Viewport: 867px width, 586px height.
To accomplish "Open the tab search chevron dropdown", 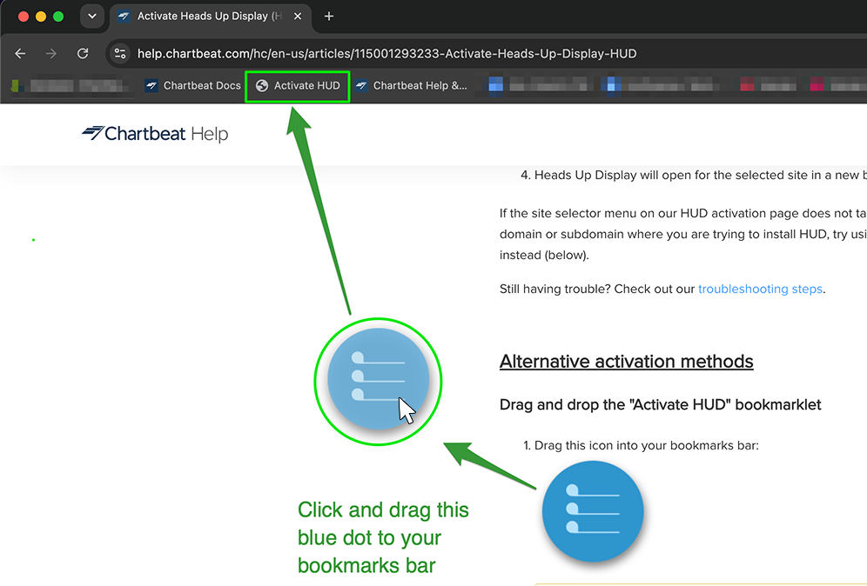I will pos(92,16).
